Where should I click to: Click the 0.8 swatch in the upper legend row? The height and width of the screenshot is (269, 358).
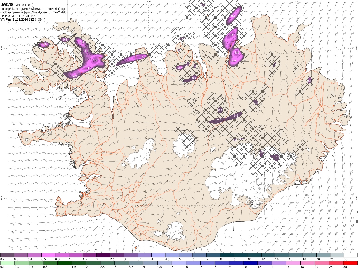click(62, 255)
